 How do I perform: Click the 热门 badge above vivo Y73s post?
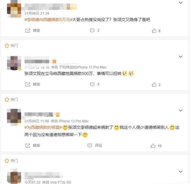point(11,161)
